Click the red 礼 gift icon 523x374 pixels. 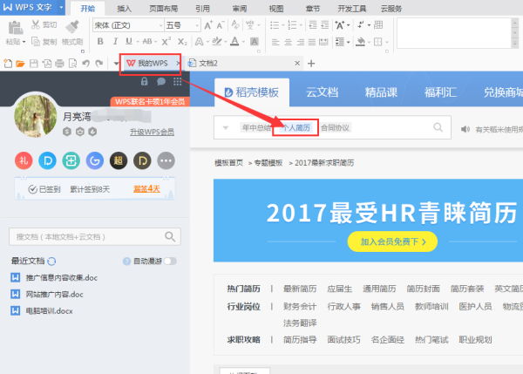(x=24, y=160)
